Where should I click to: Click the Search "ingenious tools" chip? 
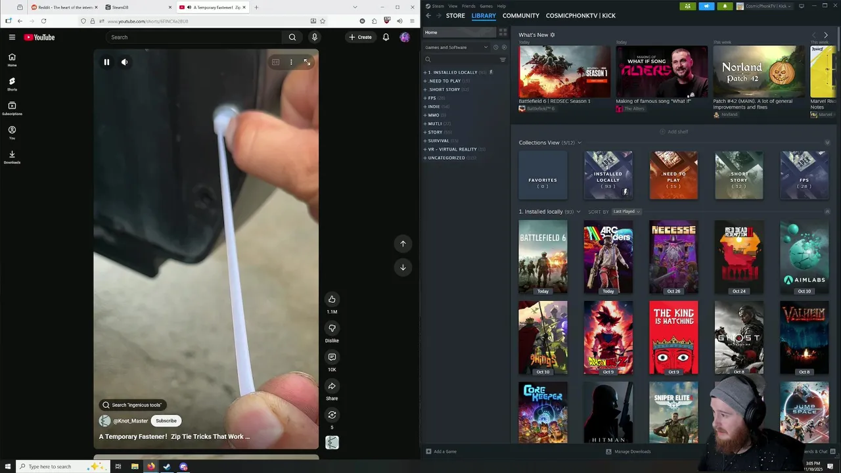pyautogui.click(x=132, y=405)
